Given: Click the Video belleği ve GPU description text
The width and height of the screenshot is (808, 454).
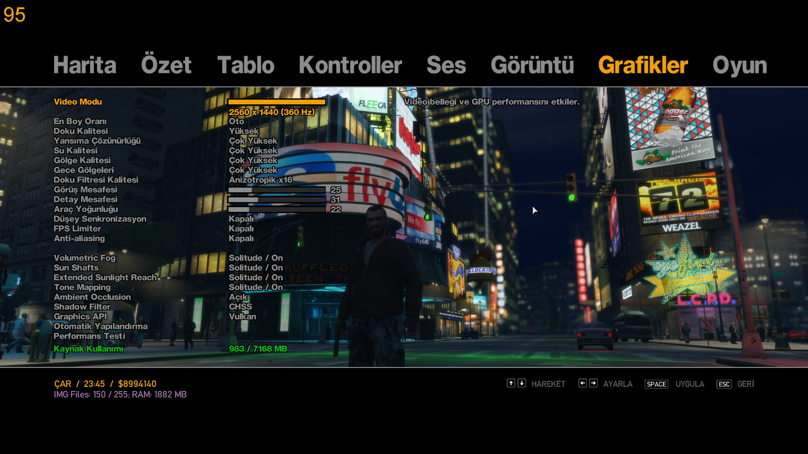Looking at the screenshot, I should coord(492,102).
